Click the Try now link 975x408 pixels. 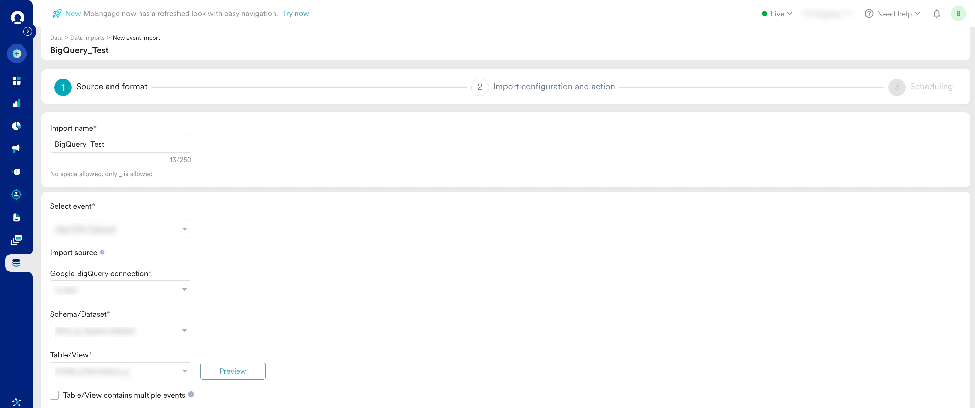[x=295, y=14]
